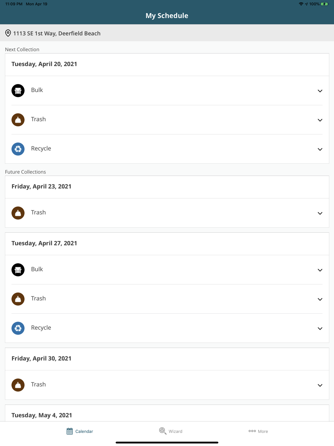
Task: Click Trash icon under Friday, April 23
Action: (18, 213)
